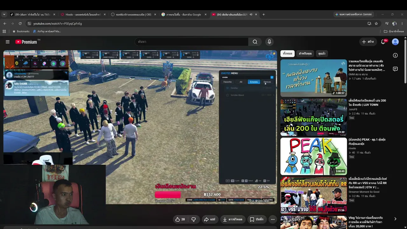Open the riivelle channel name

coord(352,149)
